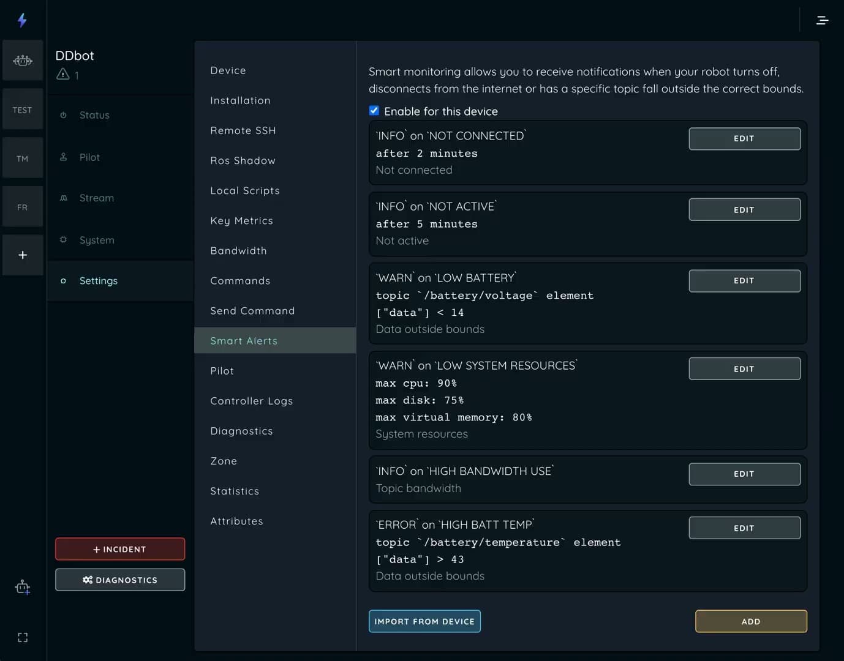The width and height of the screenshot is (844, 661).
Task: Open Controller Logs settings
Action: [x=275, y=400]
